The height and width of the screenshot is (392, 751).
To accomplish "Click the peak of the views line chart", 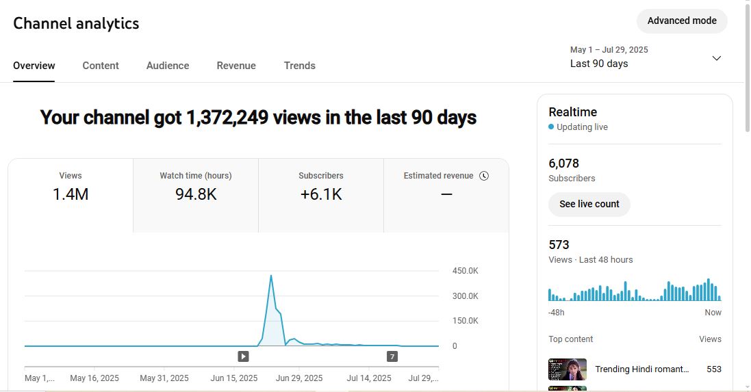I will [x=271, y=276].
